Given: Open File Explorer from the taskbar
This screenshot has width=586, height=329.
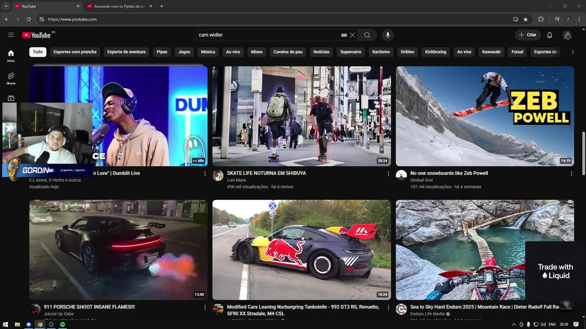Looking at the screenshot, I should pyautogui.click(x=17, y=324).
